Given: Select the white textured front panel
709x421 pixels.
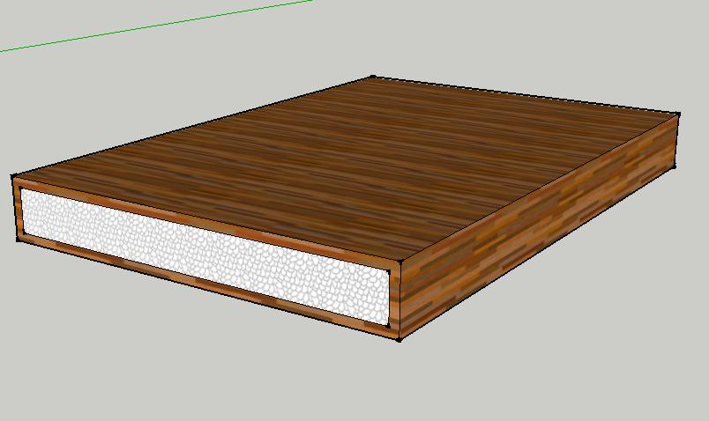Looking at the screenshot, I should (x=205, y=255).
